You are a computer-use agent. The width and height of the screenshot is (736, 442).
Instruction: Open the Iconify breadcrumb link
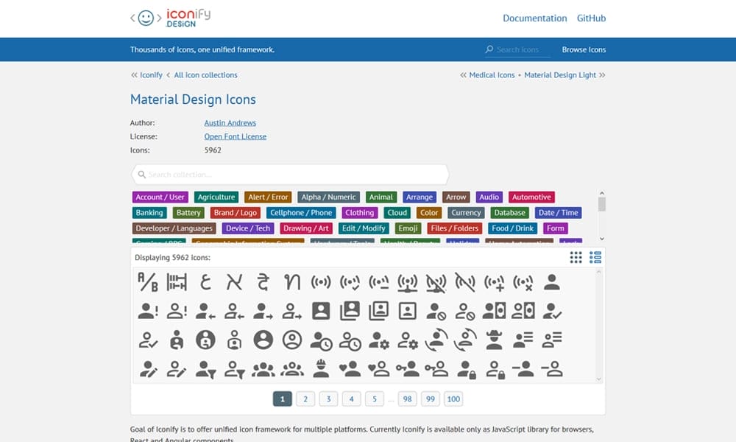(x=151, y=75)
